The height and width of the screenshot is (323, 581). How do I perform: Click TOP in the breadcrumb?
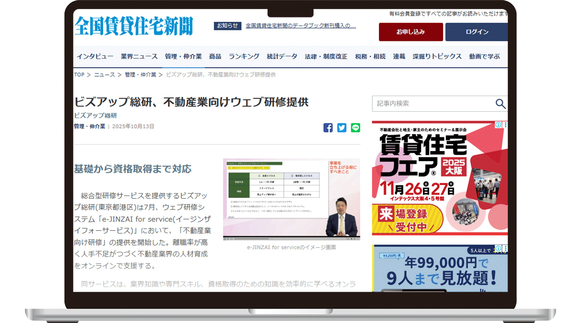point(79,75)
